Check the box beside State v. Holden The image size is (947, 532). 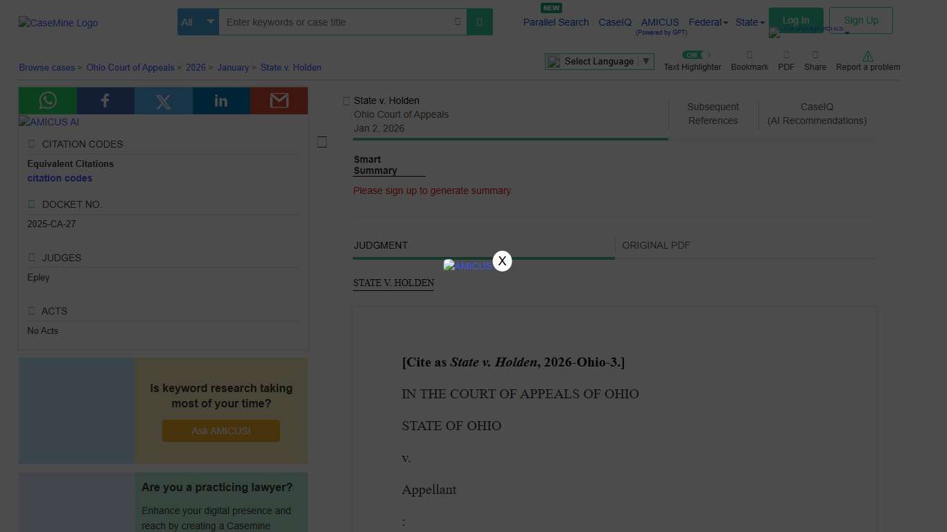(x=347, y=100)
